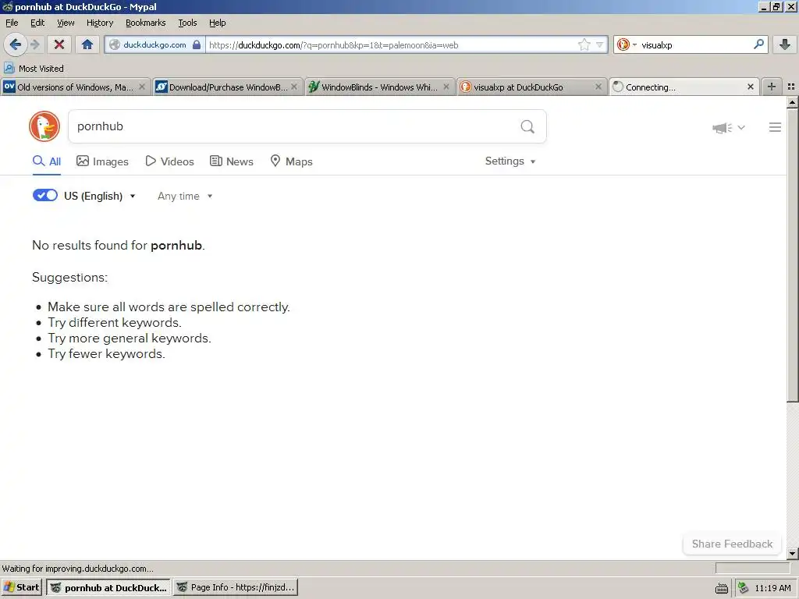Select the News search tab
The width and height of the screenshot is (799, 599).
[232, 161]
